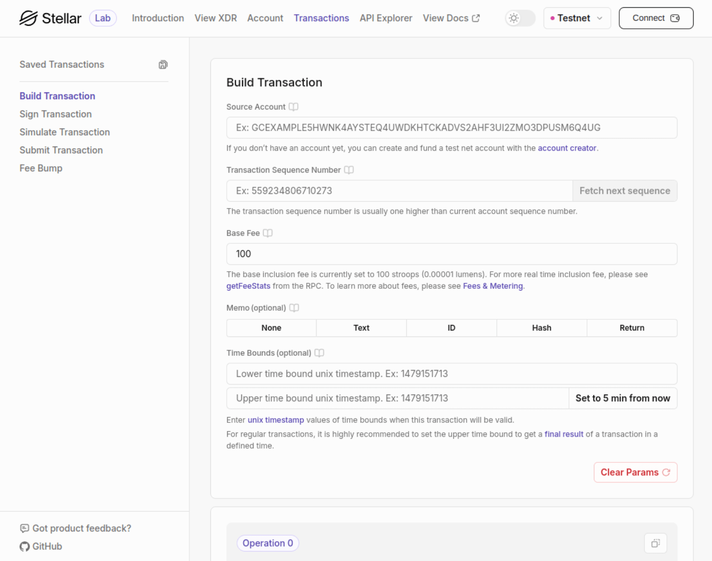Click the Operation 0 badge
The width and height of the screenshot is (712, 561).
[268, 543]
